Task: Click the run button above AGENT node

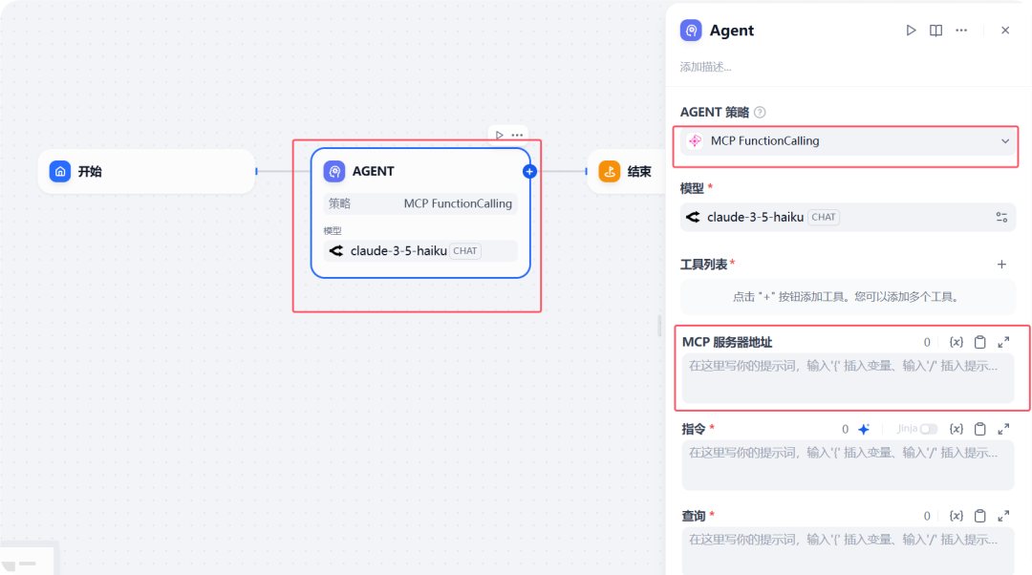Action: coord(498,135)
